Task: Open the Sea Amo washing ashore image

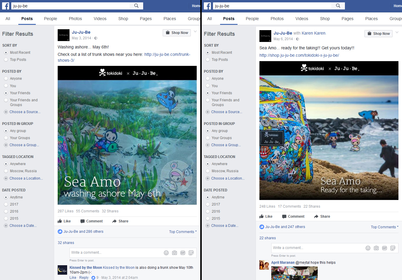Action: [x=127, y=135]
